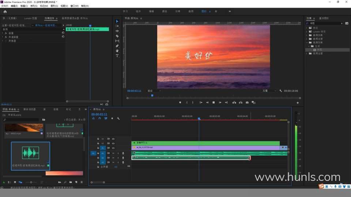Screen dimensions: 351x197
Task: Go to the Home screen icon
Action: [5, 12]
